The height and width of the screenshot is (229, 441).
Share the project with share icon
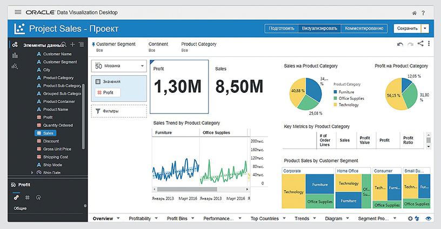(420, 44)
